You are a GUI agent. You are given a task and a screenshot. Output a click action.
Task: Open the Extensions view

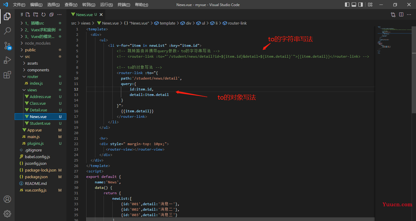click(7, 75)
